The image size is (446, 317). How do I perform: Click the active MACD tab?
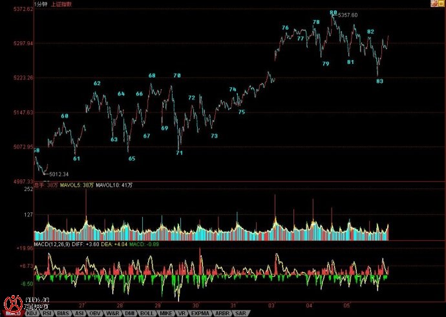click(x=11, y=313)
